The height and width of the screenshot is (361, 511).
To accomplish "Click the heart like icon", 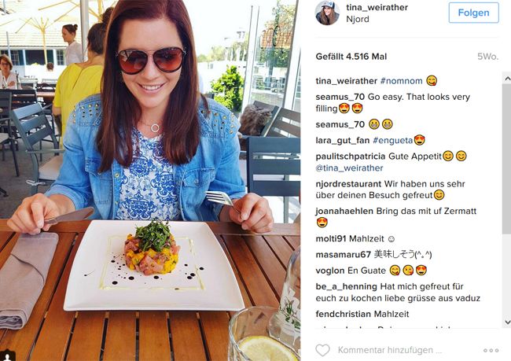I will 322,350.
